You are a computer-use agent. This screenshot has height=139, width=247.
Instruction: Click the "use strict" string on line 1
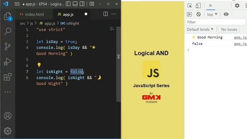[x=51, y=29]
